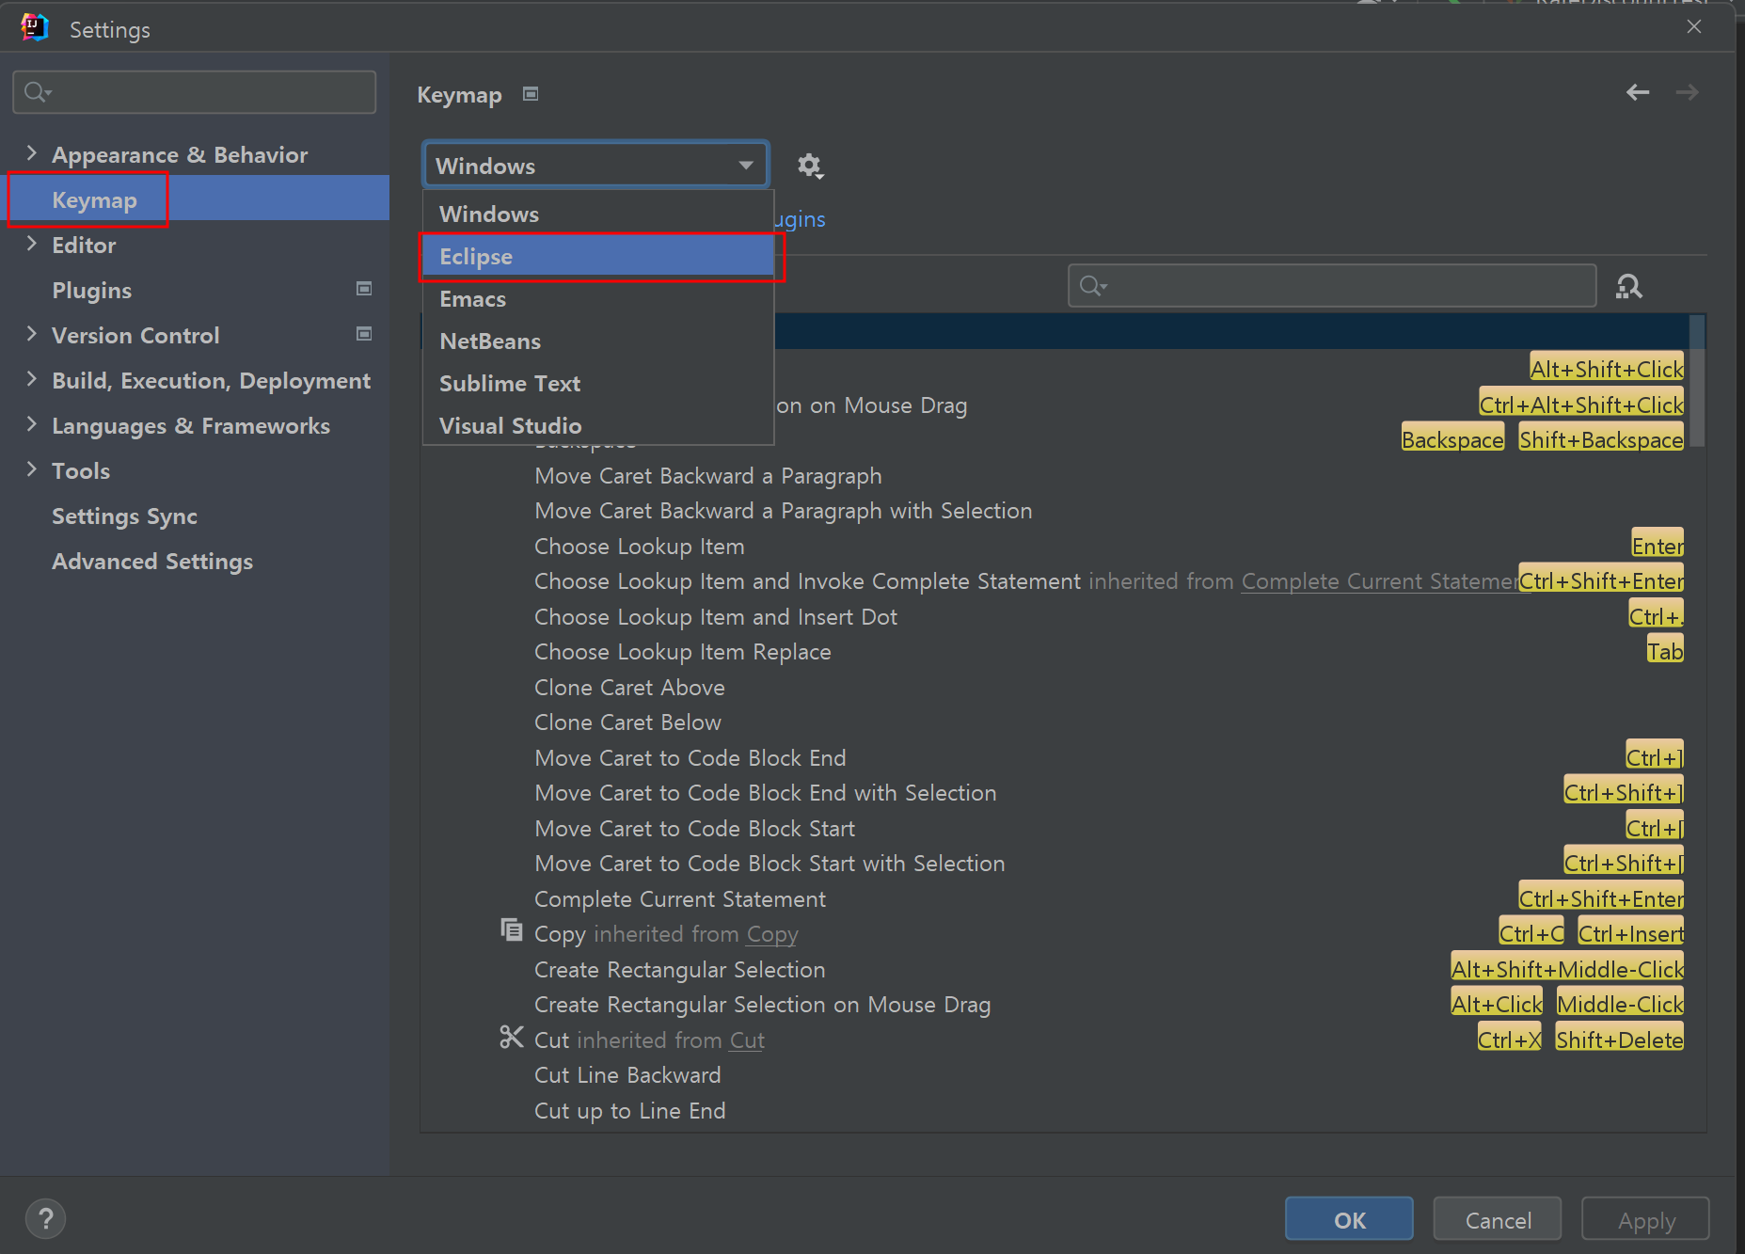Select Emacs keymap option

598,299
